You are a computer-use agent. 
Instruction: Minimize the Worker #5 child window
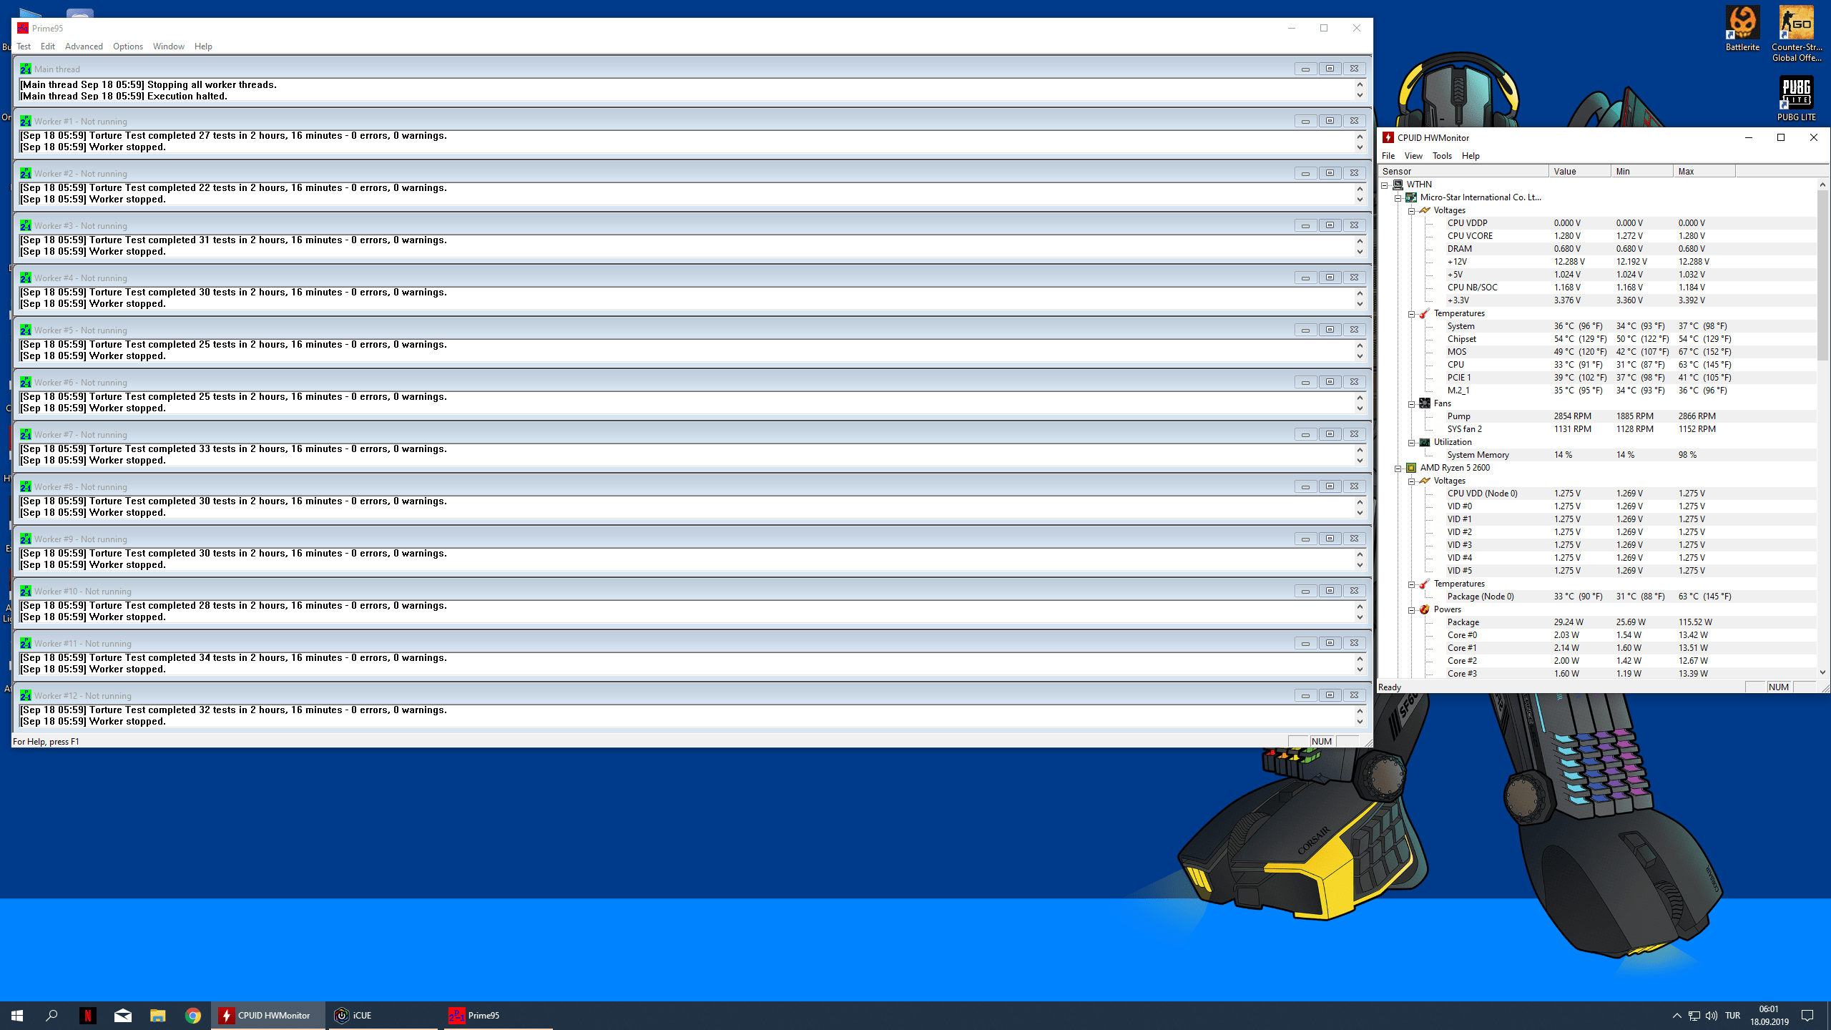pos(1305,330)
